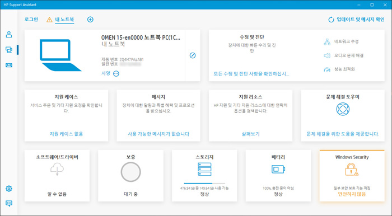The height and width of the screenshot is (216, 392).
Task: Click the add device plus icon
Action: pyautogui.click(x=90, y=20)
